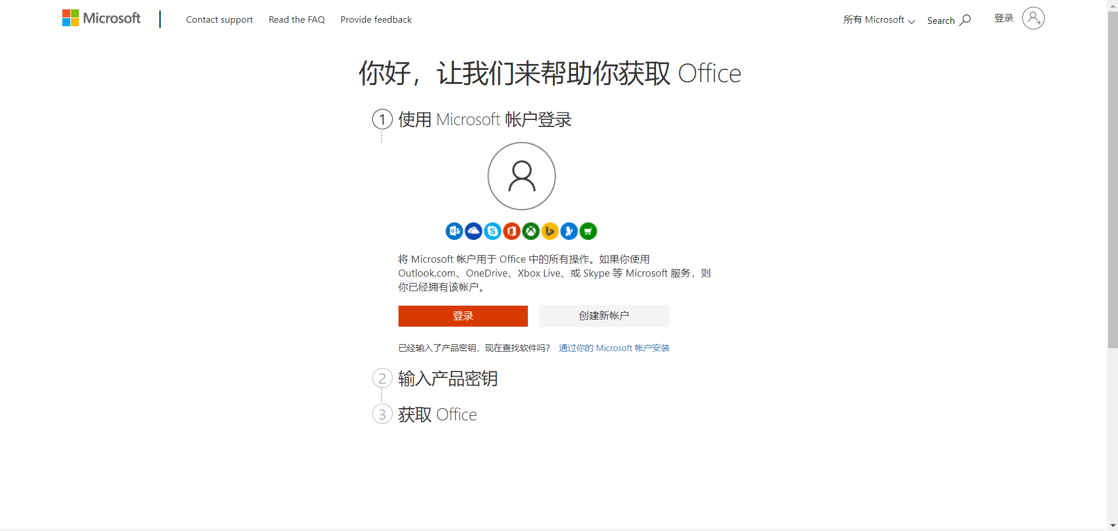Select Read the FAQ
The image size is (1118, 531).
(x=297, y=19)
